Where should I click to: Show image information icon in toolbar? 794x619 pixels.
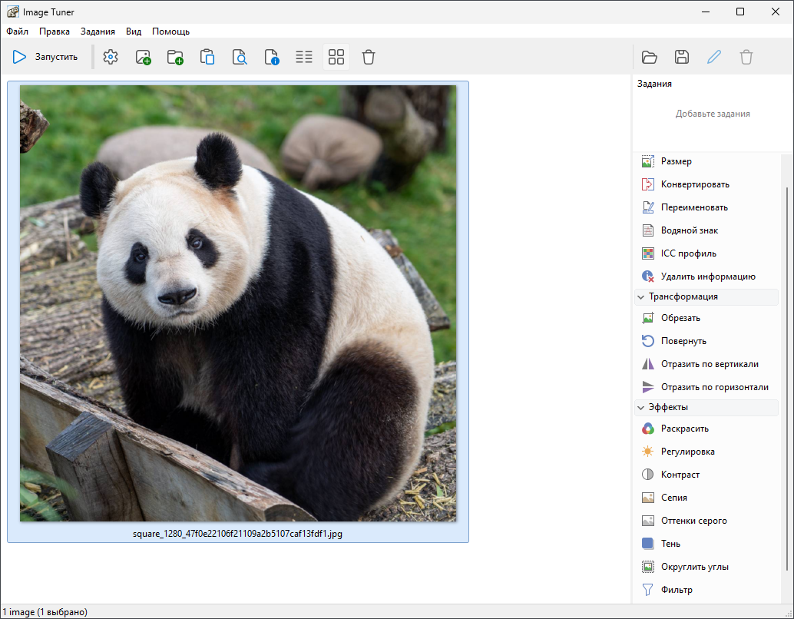[272, 57]
